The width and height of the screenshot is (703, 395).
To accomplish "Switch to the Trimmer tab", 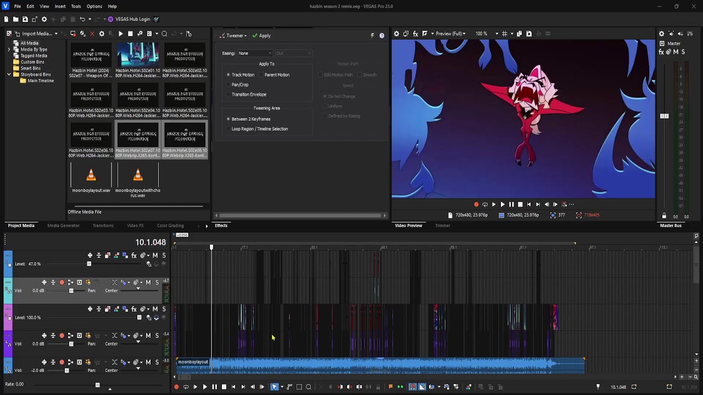I will point(442,225).
